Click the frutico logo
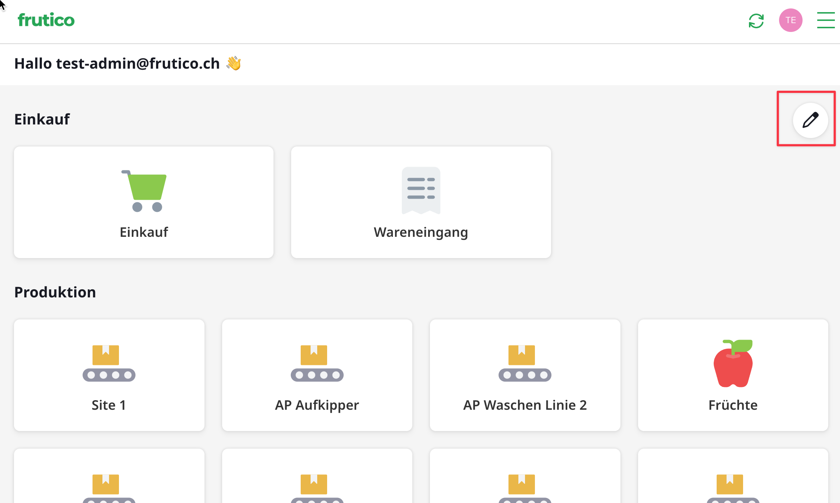This screenshot has height=503, width=840. (x=46, y=20)
